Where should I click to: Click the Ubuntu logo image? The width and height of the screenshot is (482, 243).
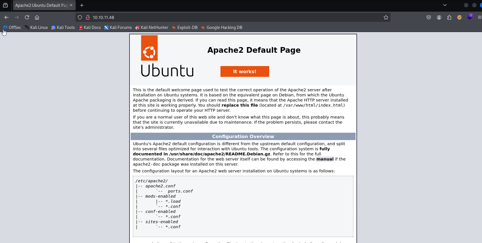tap(167, 56)
